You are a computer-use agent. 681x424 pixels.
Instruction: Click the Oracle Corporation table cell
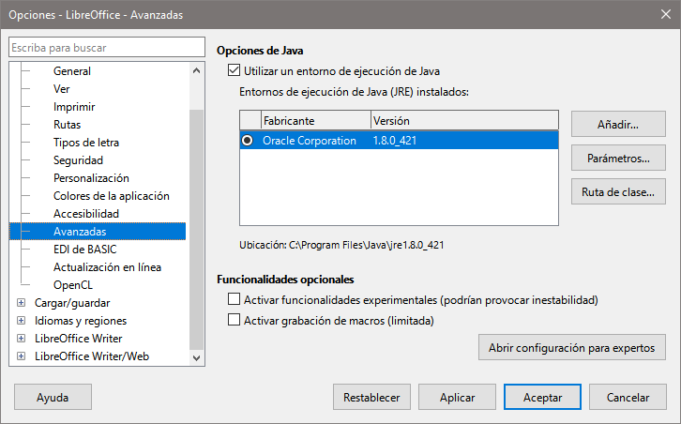[x=310, y=141]
